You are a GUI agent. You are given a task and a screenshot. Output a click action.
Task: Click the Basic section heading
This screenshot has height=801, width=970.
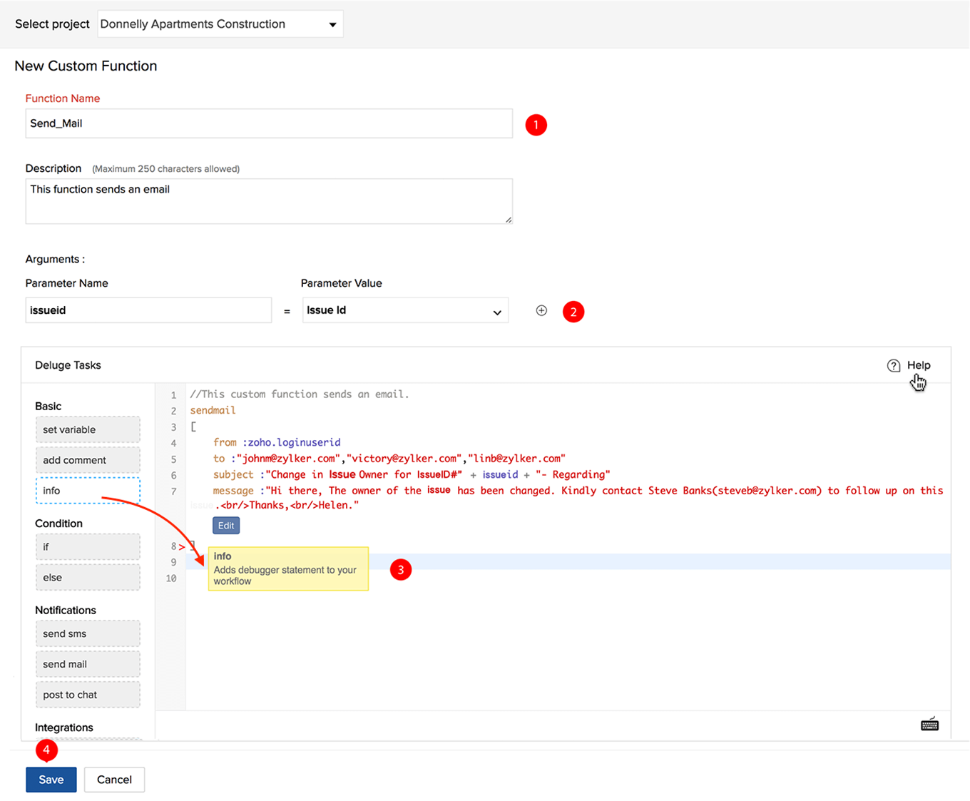48,406
